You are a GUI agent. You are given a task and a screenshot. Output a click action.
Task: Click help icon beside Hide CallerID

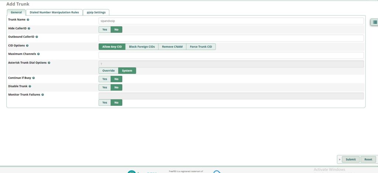click(29, 28)
